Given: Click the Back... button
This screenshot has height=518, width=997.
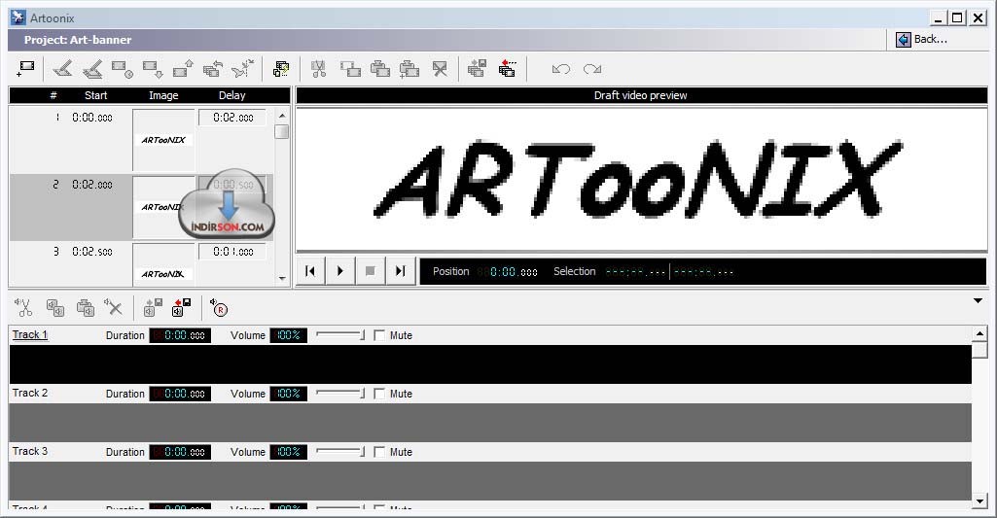Looking at the screenshot, I should pyautogui.click(x=923, y=40).
